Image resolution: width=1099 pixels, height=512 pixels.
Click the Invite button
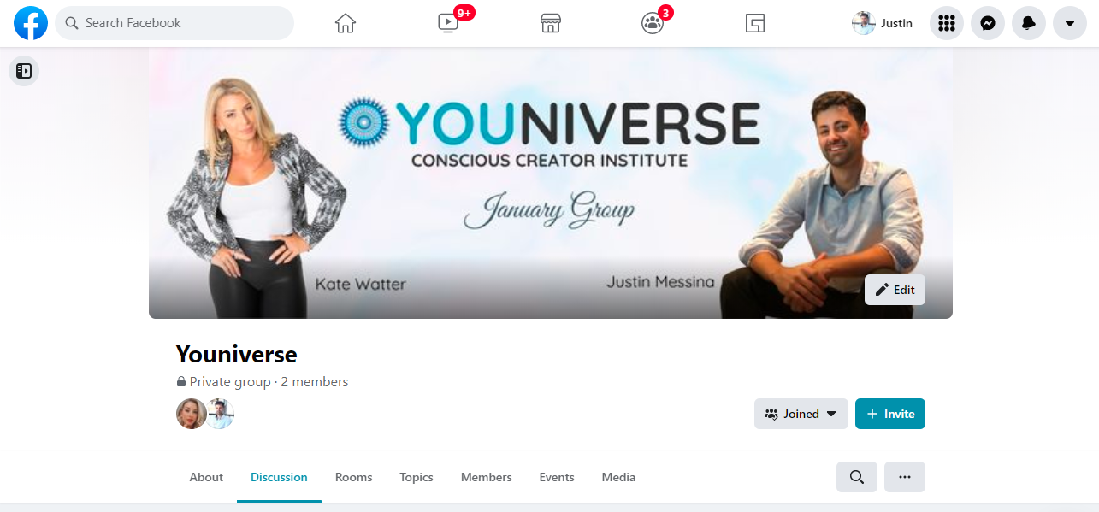coord(890,414)
